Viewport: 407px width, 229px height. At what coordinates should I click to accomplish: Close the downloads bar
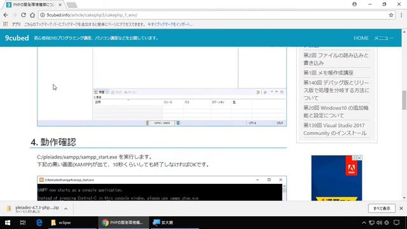[401, 209]
